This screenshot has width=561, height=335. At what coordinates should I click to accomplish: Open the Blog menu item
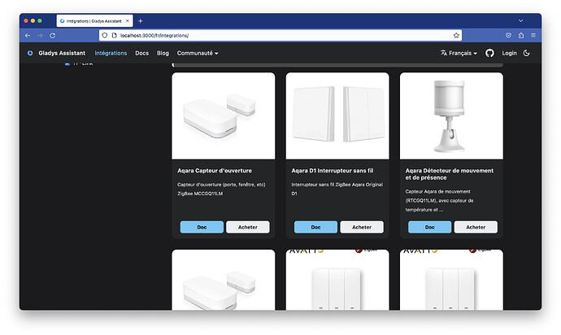click(x=163, y=53)
